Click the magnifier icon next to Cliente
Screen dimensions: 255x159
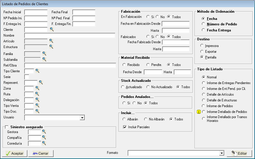tap(52, 29)
